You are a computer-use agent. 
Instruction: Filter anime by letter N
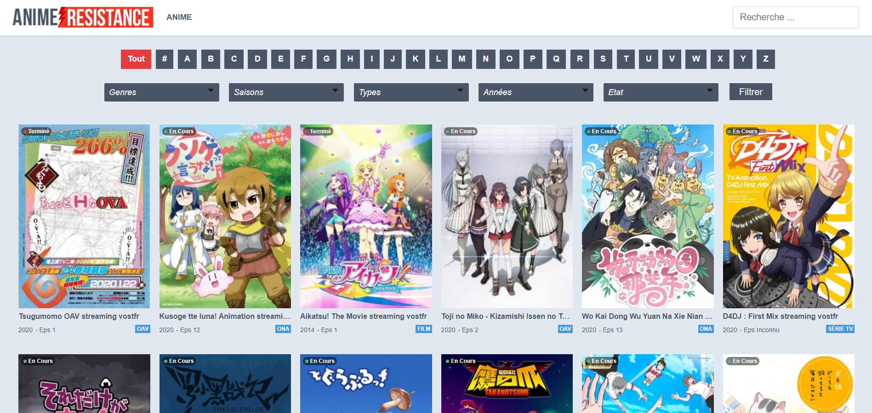coord(486,59)
